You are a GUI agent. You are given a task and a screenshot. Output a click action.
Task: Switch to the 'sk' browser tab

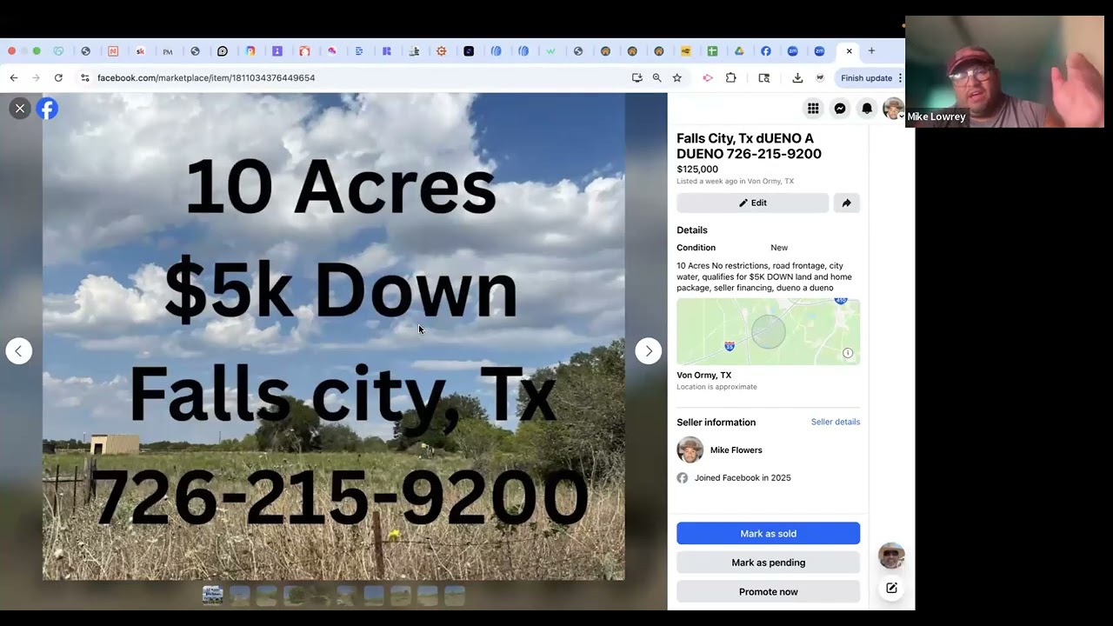click(x=140, y=51)
